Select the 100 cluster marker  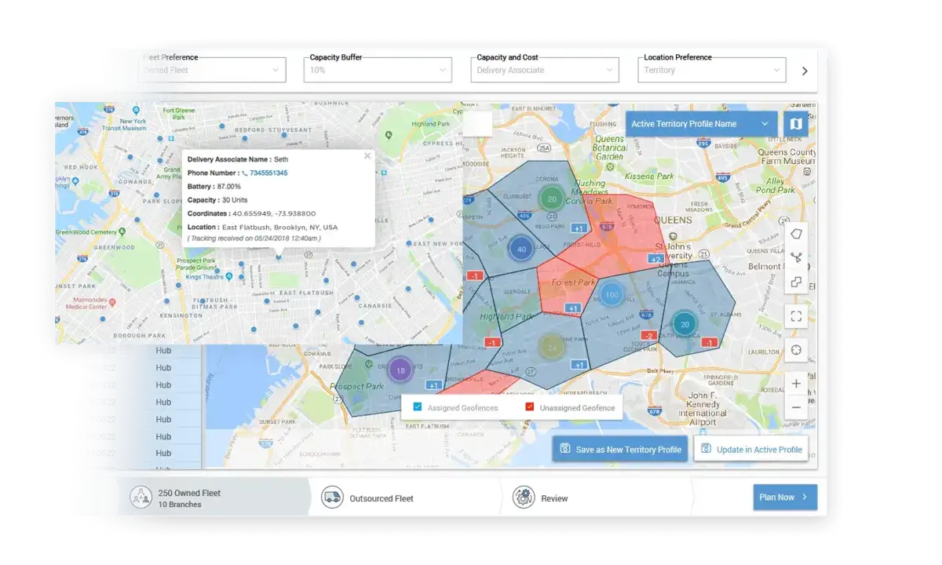coord(612,296)
